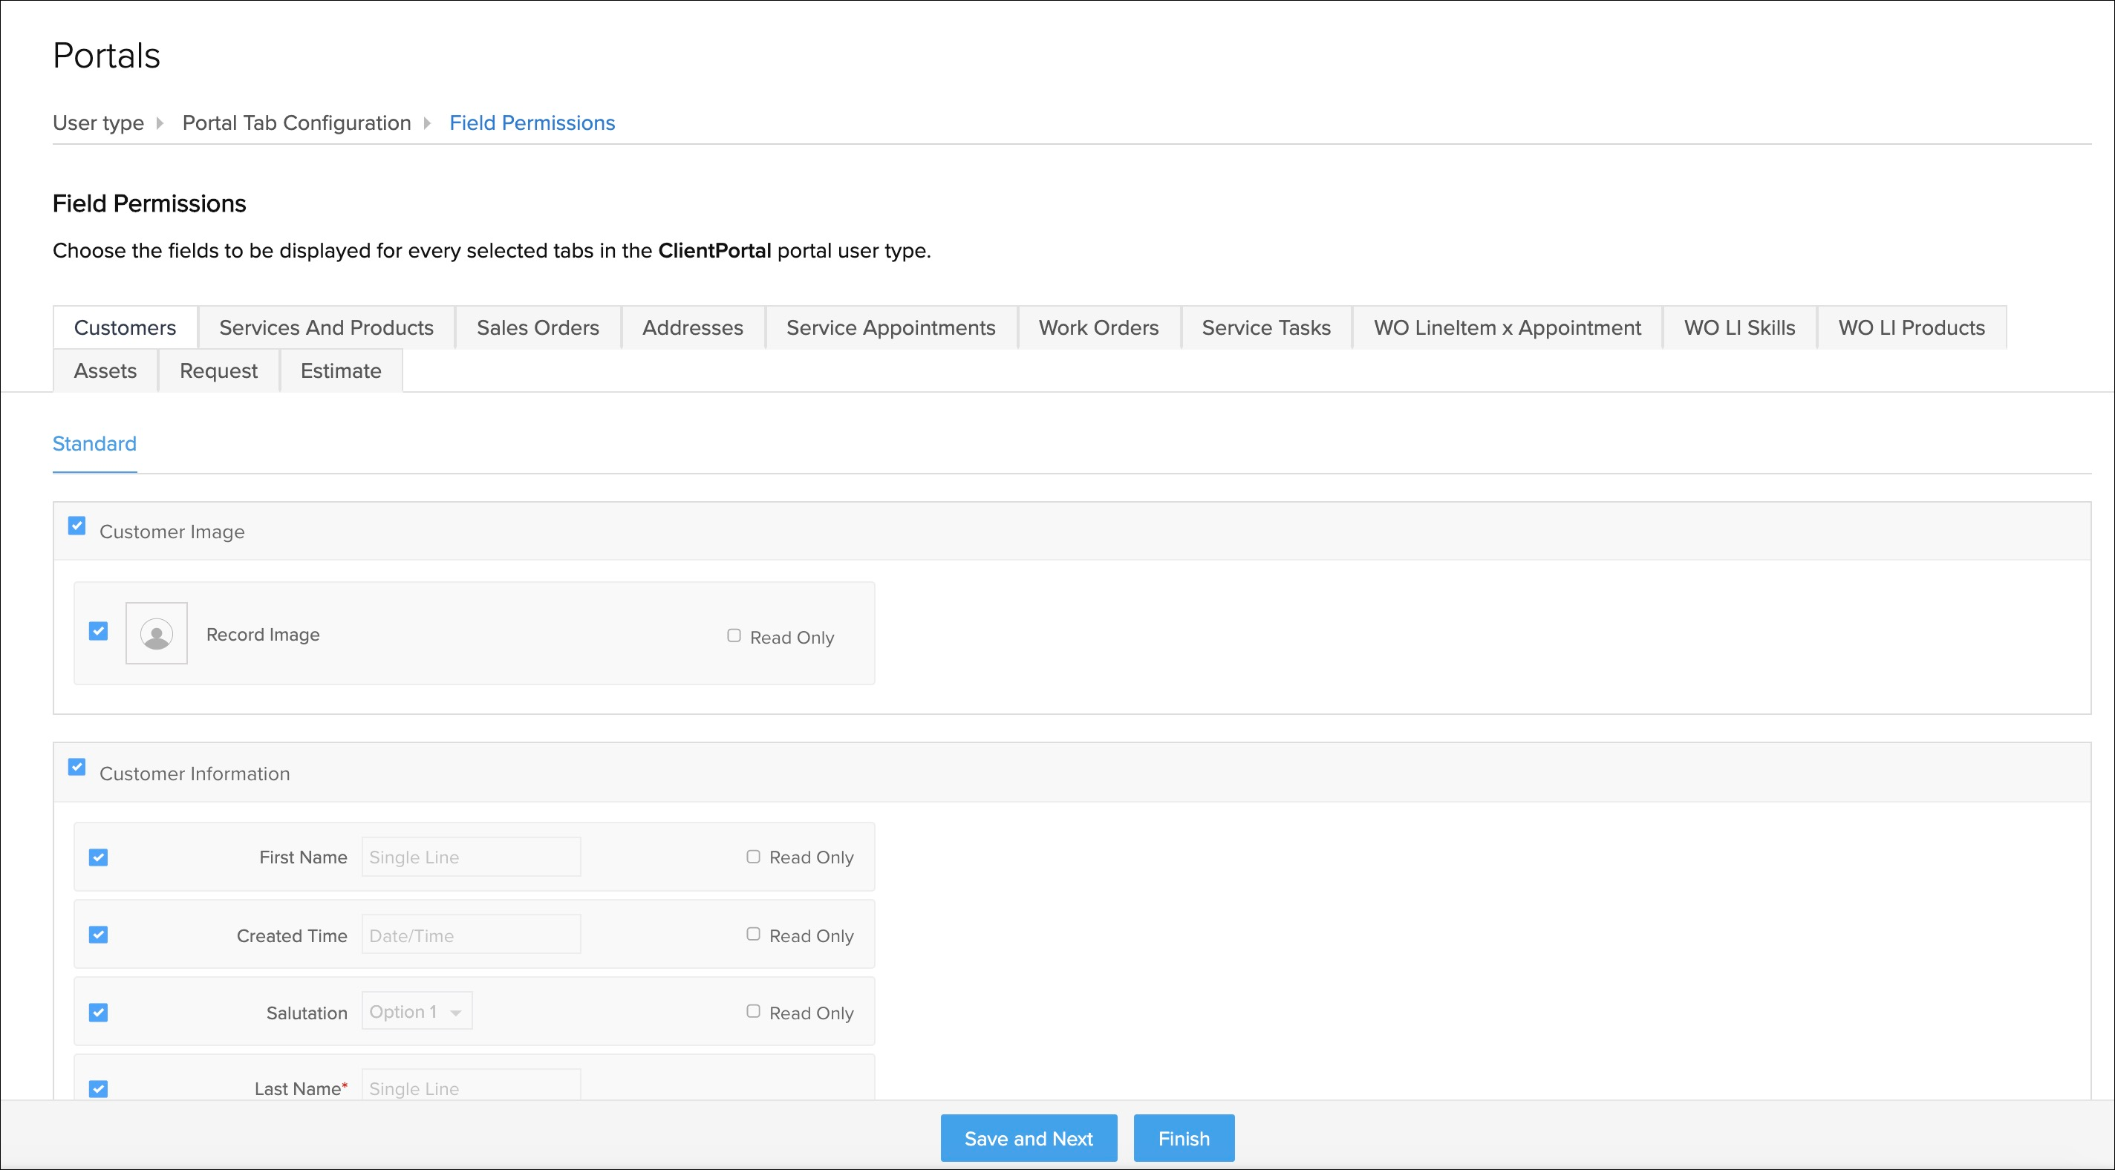Uncheck the Customer Information section checkbox
This screenshot has width=2115, height=1170.
coord(77,767)
